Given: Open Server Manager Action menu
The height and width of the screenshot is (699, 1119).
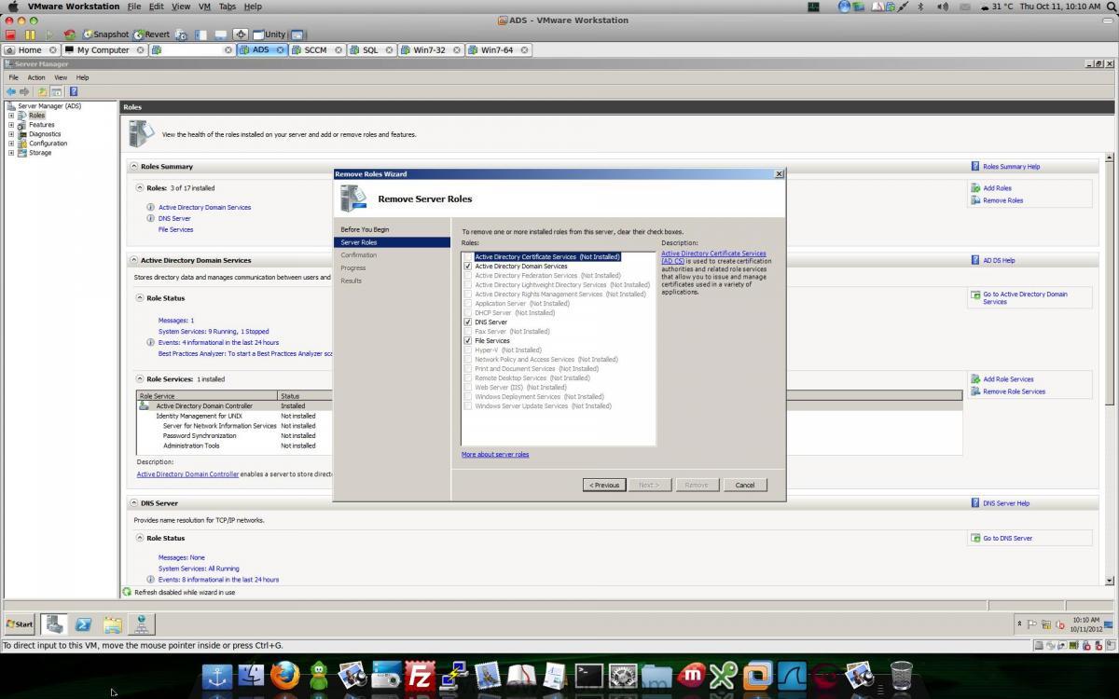Looking at the screenshot, I should pos(35,77).
